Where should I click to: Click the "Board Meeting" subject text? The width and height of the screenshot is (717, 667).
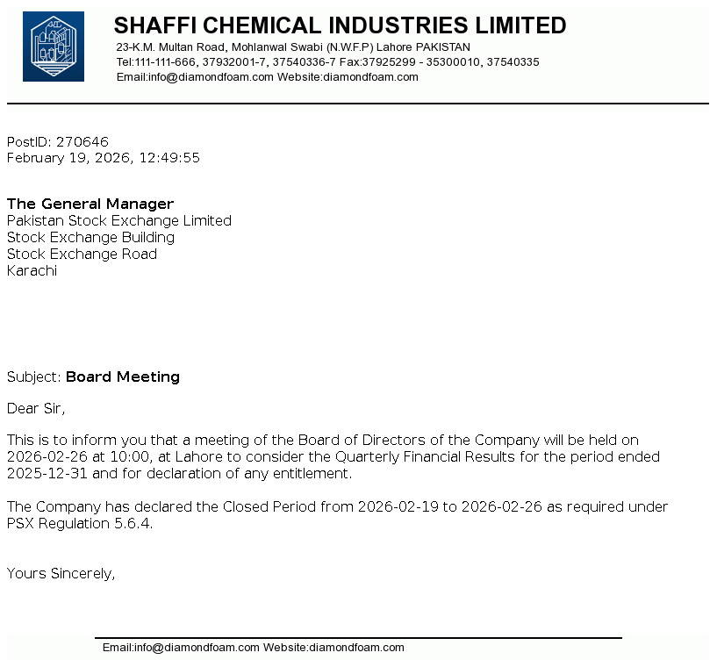click(123, 377)
